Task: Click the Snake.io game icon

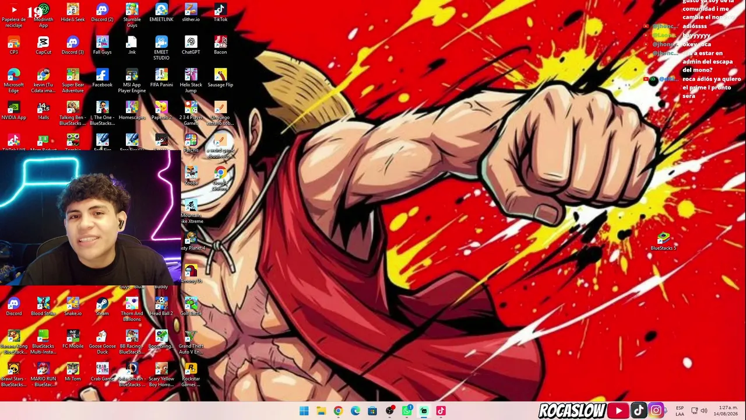Action: pos(73,307)
